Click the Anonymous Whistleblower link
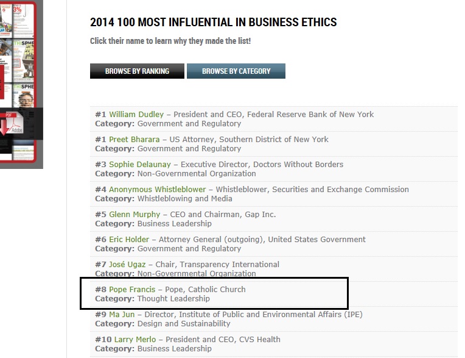The height and width of the screenshot is (358, 465). 157,190
